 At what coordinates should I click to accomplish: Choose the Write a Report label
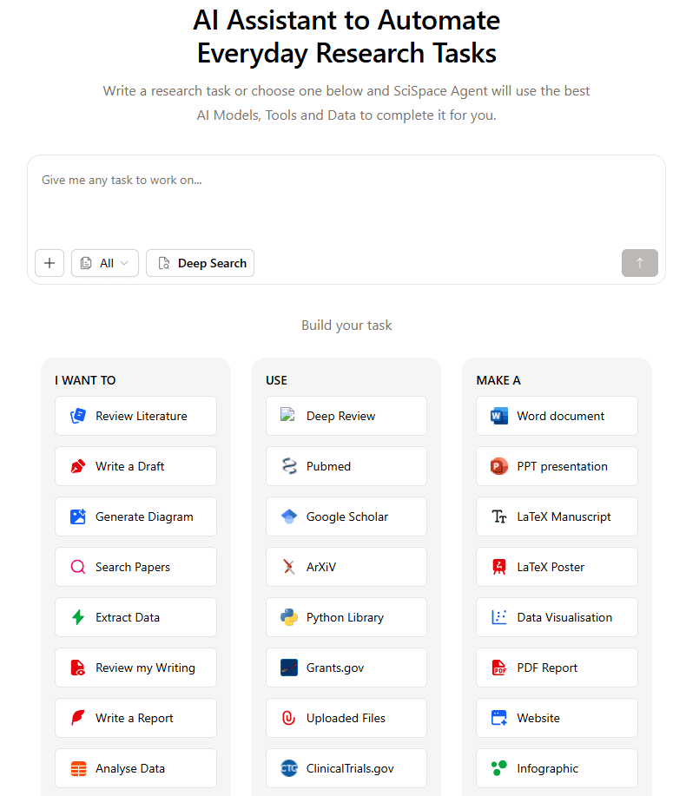coord(134,718)
